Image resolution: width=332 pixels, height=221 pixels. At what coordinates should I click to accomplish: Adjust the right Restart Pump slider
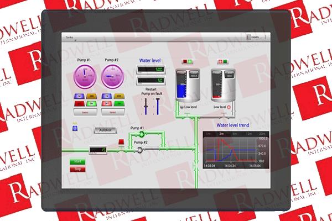[x=158, y=107]
